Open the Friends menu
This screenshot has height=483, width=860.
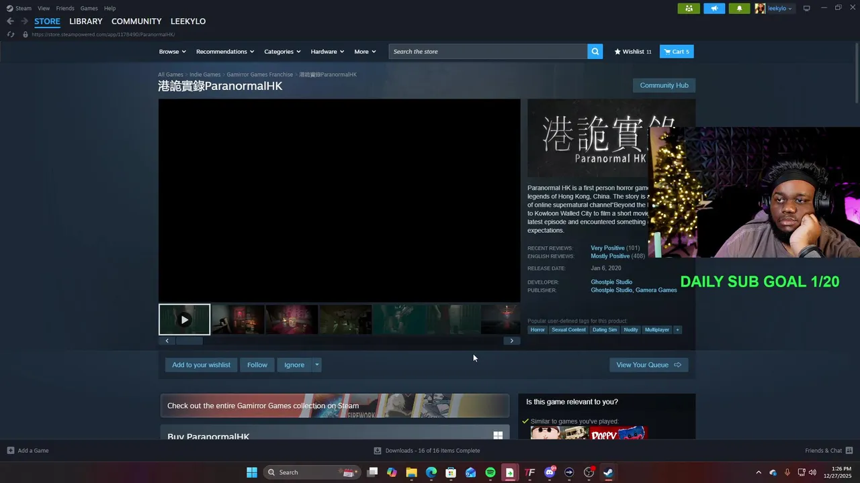[x=65, y=8]
